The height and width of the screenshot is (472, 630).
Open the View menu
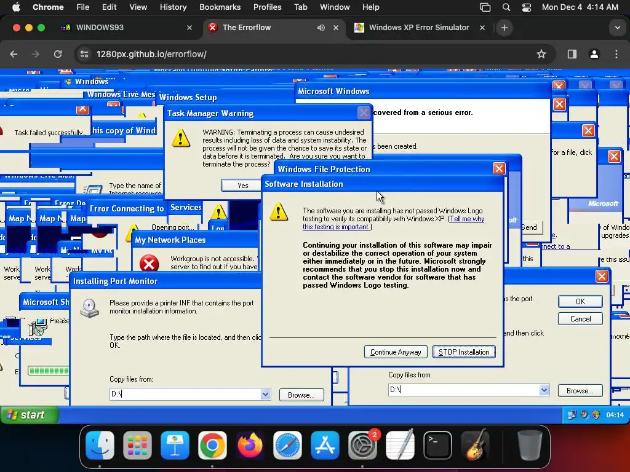(138, 7)
